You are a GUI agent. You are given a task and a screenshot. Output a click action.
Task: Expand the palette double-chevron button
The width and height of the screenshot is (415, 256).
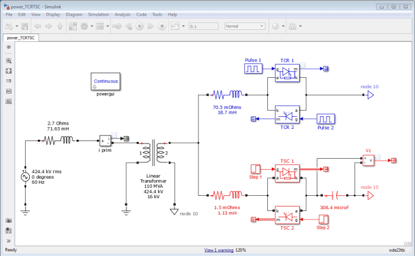[x=9, y=241]
